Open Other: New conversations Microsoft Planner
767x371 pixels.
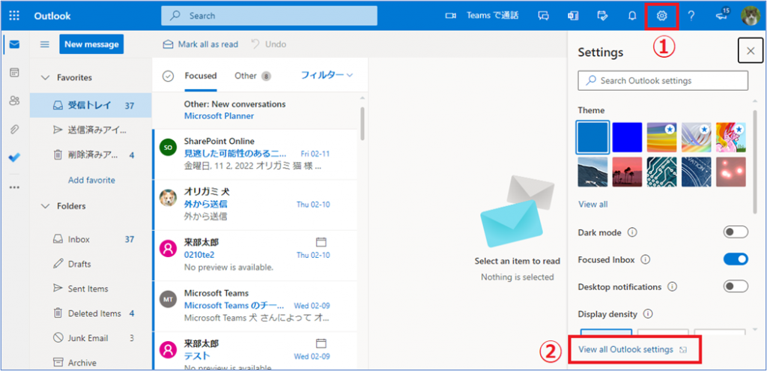tap(255, 110)
